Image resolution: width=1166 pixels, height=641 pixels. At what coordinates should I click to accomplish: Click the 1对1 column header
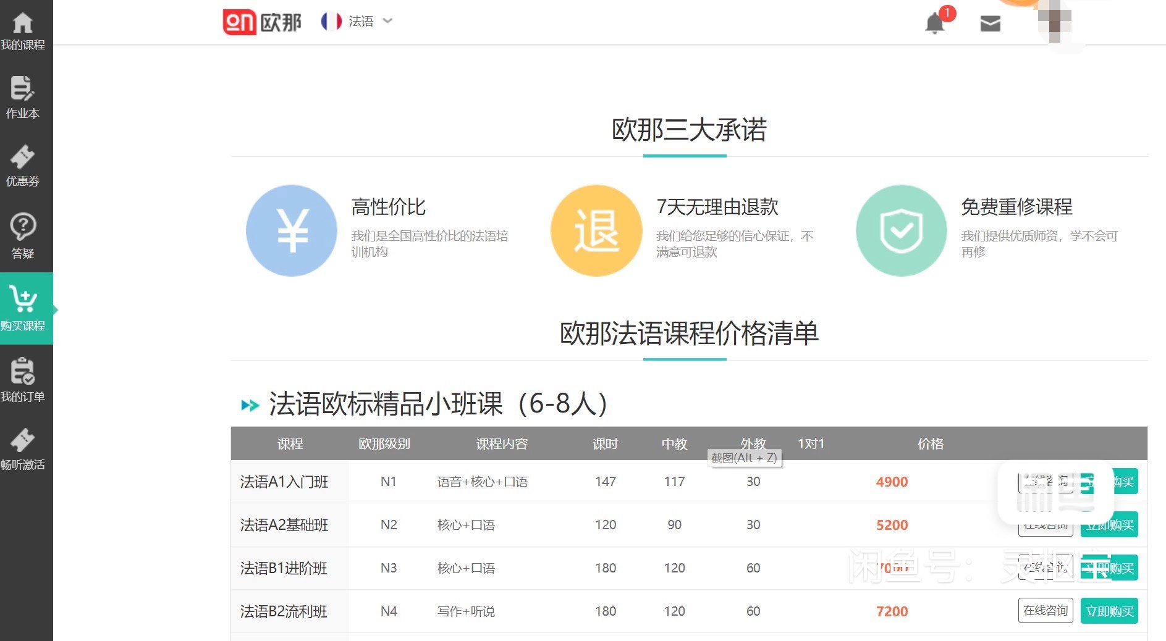click(811, 443)
